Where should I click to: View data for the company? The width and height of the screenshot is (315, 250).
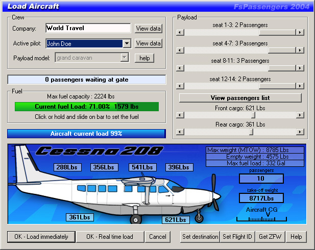tap(148, 29)
